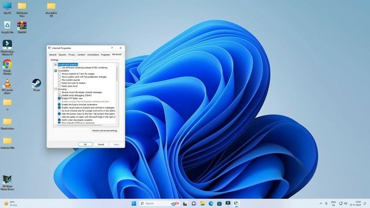Uncheck Notify when downloads complete
This screenshot has height=208, width=370.
click(x=59, y=120)
